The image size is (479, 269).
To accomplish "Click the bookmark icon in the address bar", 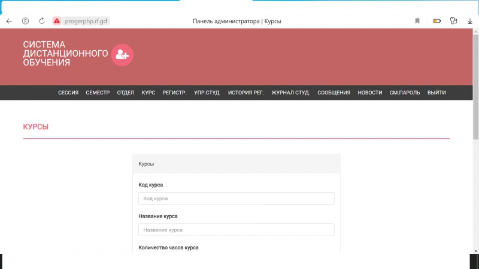I will [417, 21].
